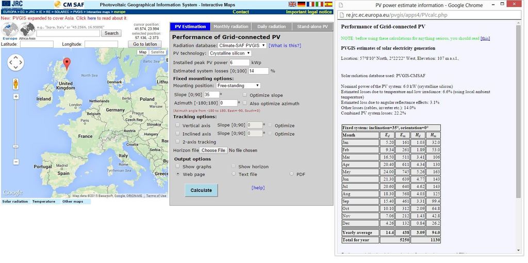This screenshot has height=263, width=528.
Task: Select the Text file output radio button
Action: (234, 174)
